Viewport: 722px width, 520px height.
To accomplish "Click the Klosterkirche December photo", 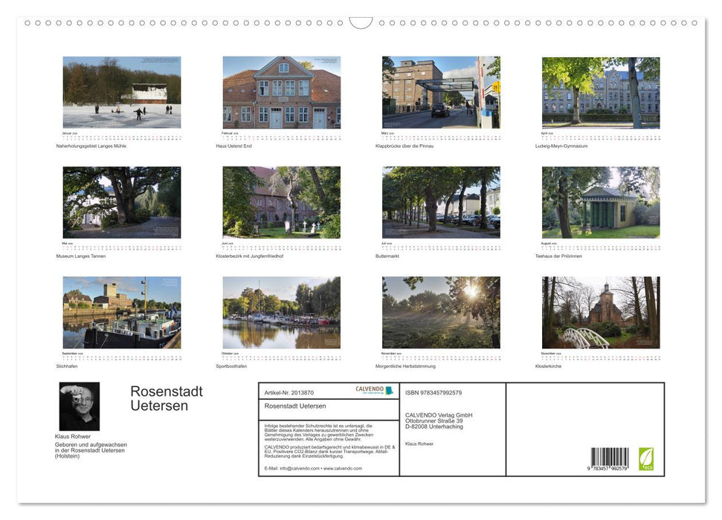I will 600,312.
